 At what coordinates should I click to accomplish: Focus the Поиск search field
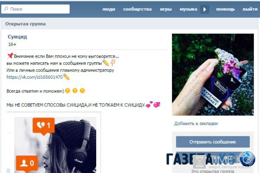pos(36,9)
